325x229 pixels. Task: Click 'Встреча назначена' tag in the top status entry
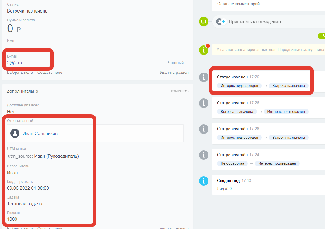click(x=288, y=86)
